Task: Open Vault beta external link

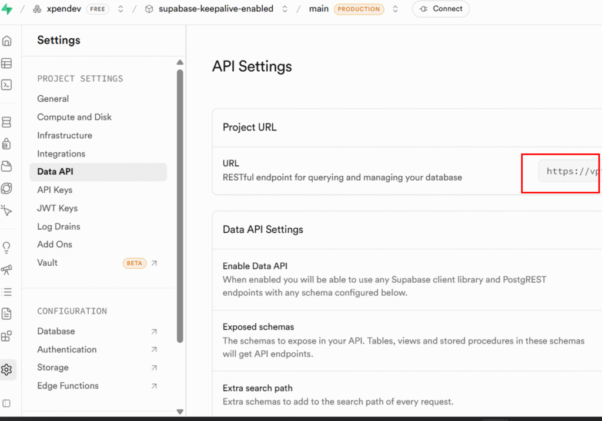Action: click(154, 263)
